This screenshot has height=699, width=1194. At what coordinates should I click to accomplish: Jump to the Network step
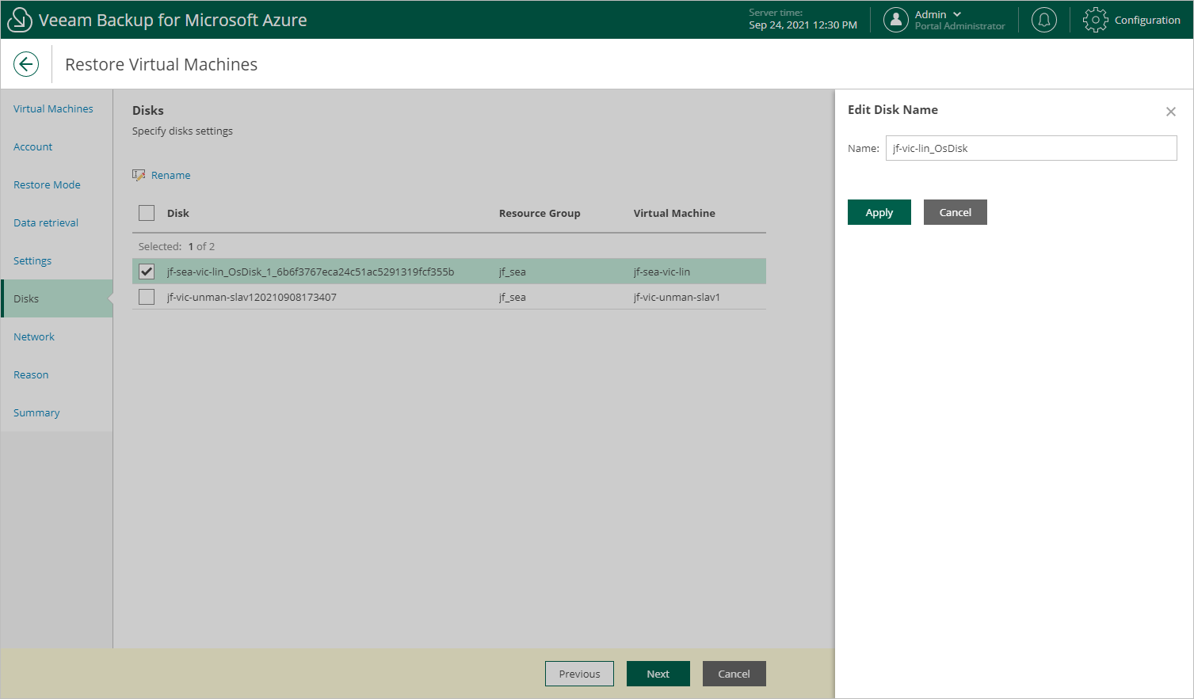(x=34, y=336)
